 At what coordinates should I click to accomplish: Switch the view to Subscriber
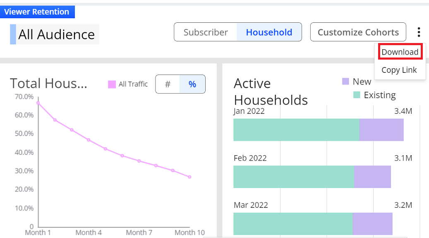click(206, 32)
